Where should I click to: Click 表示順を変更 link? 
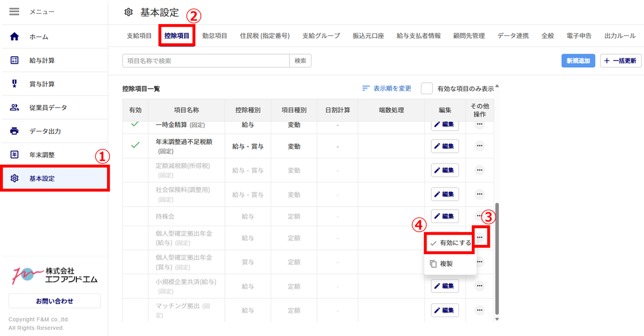tap(387, 88)
